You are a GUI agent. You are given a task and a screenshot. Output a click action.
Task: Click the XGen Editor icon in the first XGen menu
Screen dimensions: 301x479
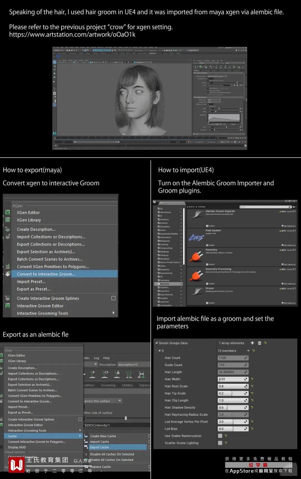(8, 212)
